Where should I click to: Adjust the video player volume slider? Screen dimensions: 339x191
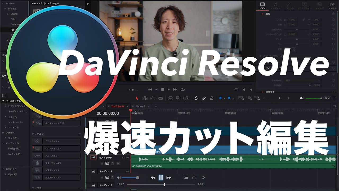(x=130, y=178)
